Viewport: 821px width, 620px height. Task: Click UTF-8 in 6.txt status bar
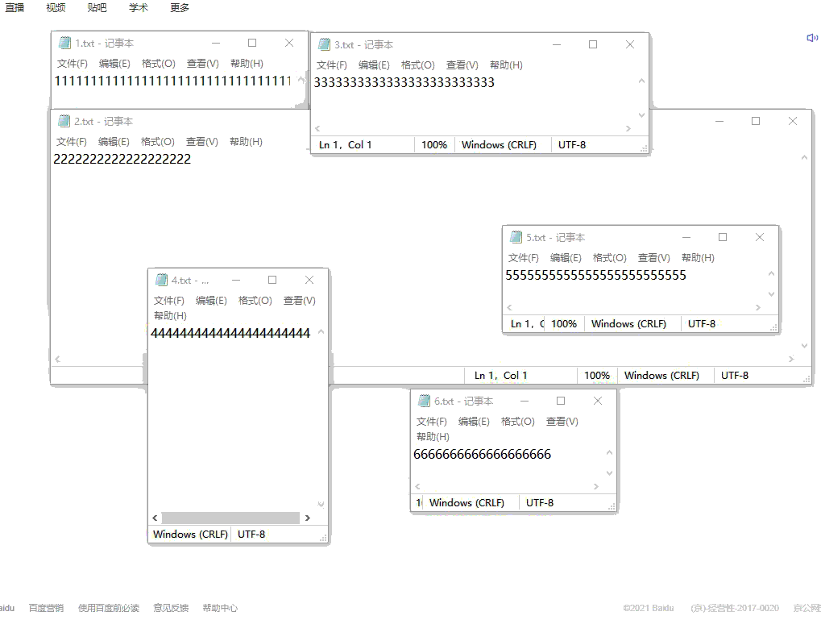click(540, 502)
